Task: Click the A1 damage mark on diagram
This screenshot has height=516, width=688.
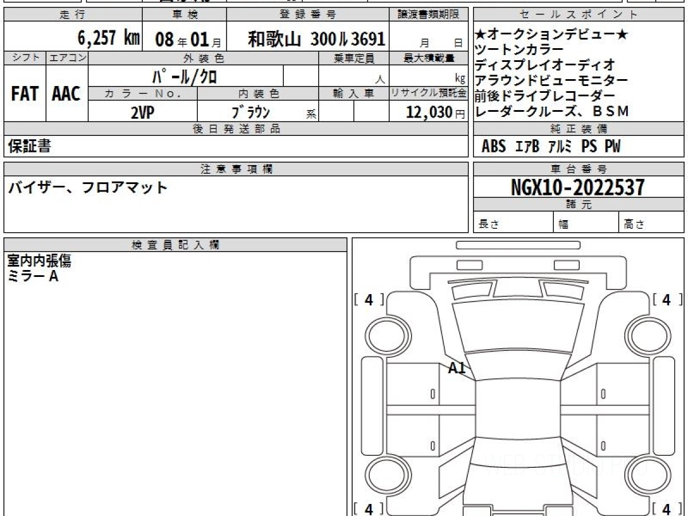Action: click(x=456, y=369)
